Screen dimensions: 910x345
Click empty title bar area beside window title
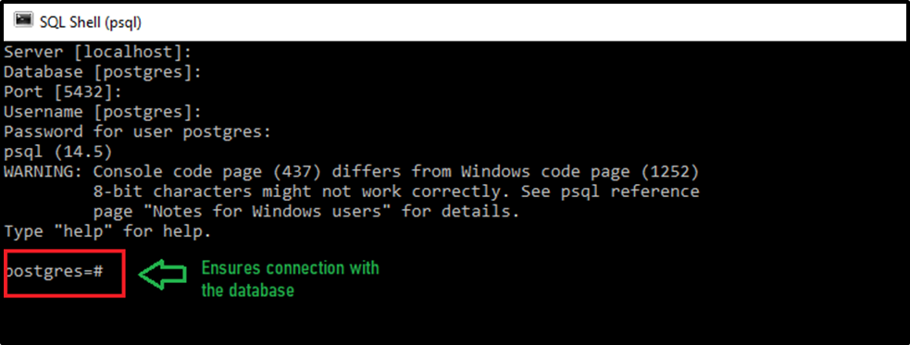tap(522, 22)
